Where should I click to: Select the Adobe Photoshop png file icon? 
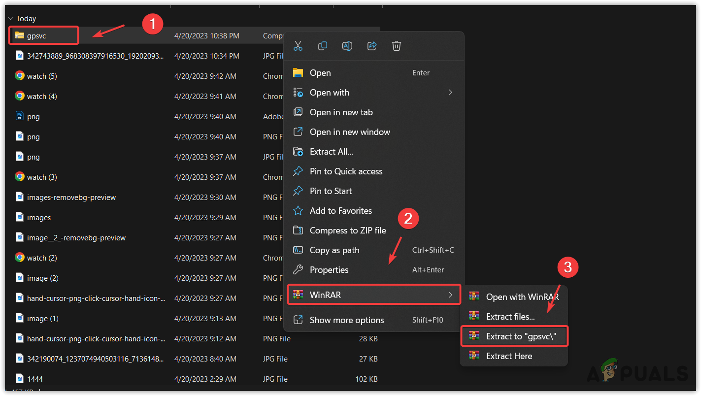tap(20, 117)
